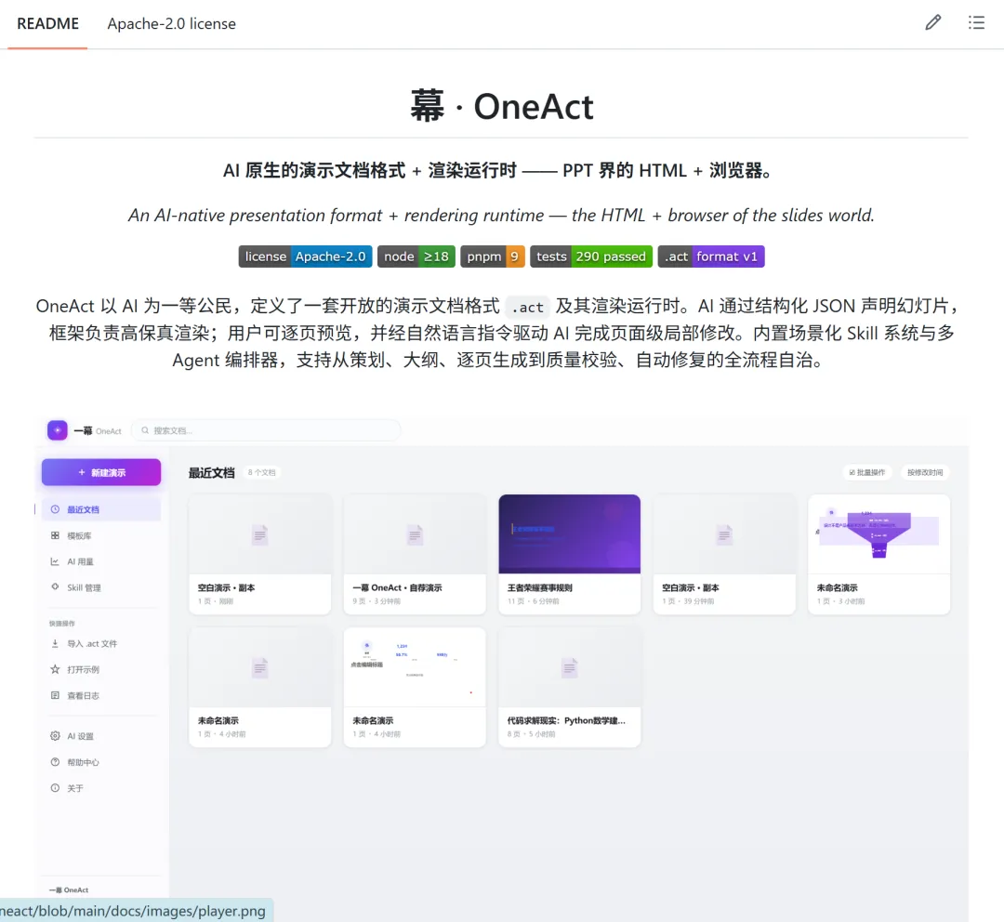1004x922 pixels.
Task: Select 模板库 grid icon in sidebar
Action: [55, 536]
